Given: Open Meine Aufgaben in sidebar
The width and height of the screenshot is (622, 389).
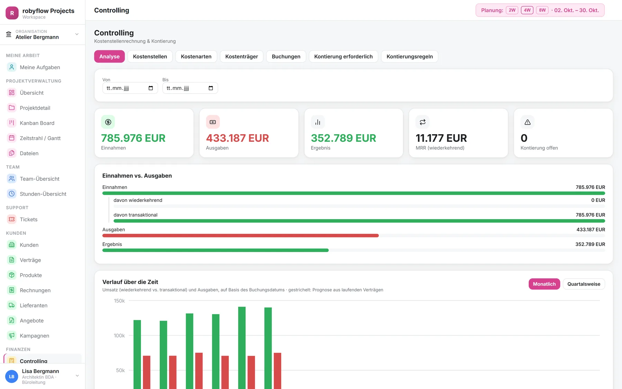Looking at the screenshot, I should 43,67.
